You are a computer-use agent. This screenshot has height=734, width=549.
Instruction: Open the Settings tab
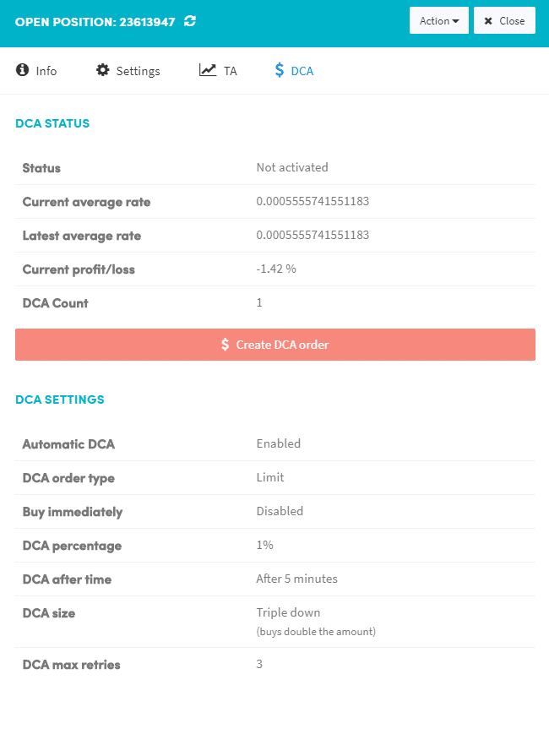click(138, 71)
